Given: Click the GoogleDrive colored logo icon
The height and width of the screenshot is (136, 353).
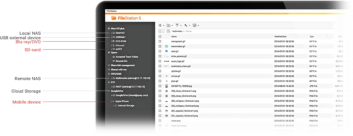Looking at the screenshot, I should pos(109,91).
